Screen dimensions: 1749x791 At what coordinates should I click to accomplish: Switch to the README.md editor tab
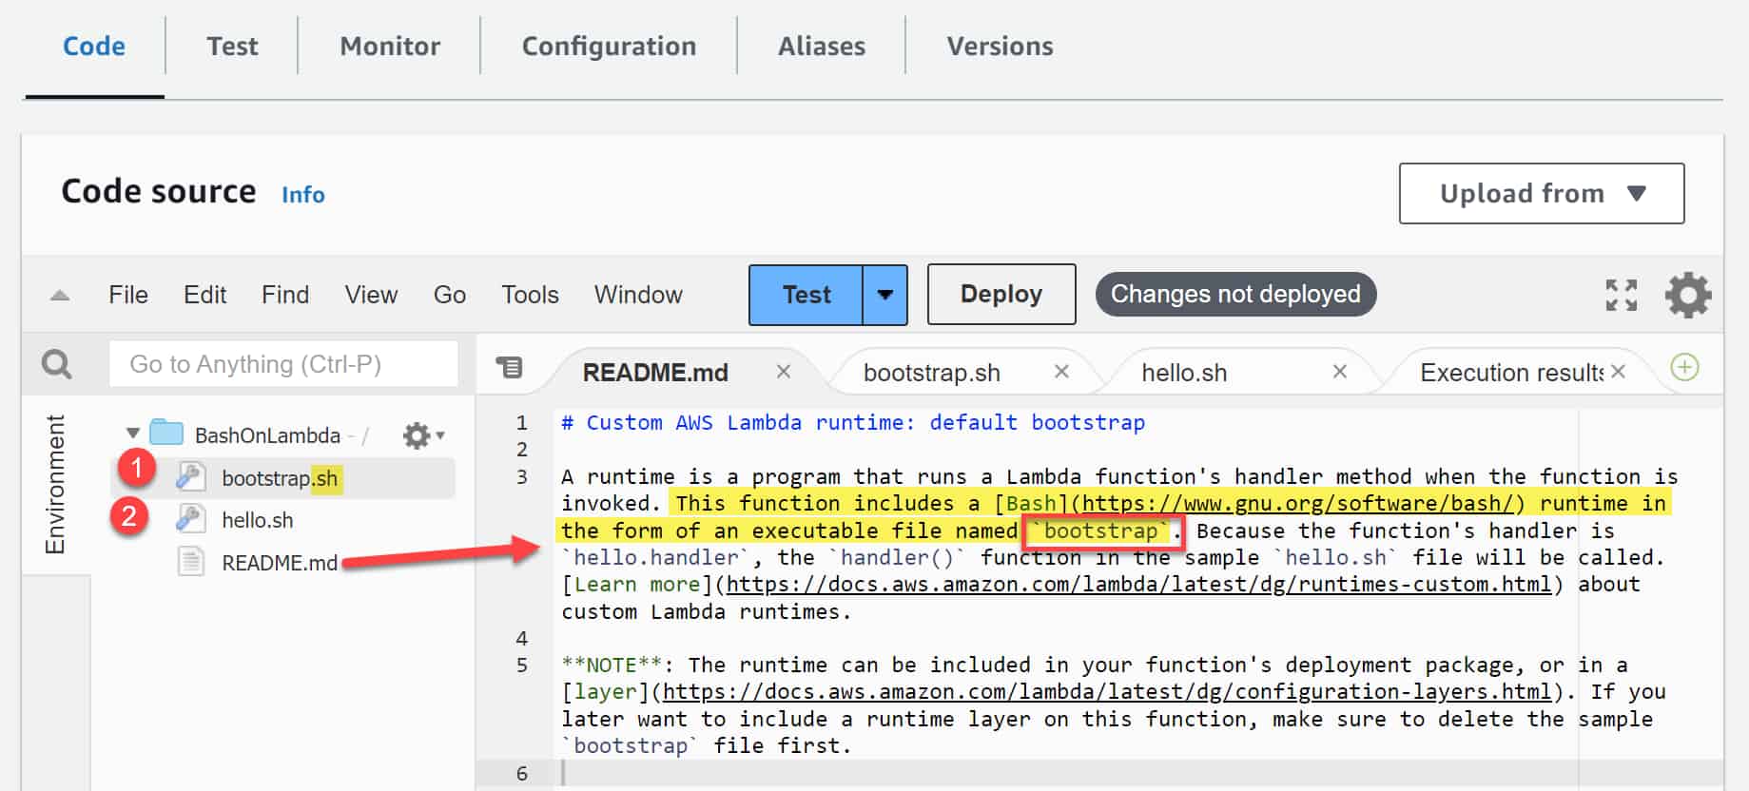pos(655,373)
